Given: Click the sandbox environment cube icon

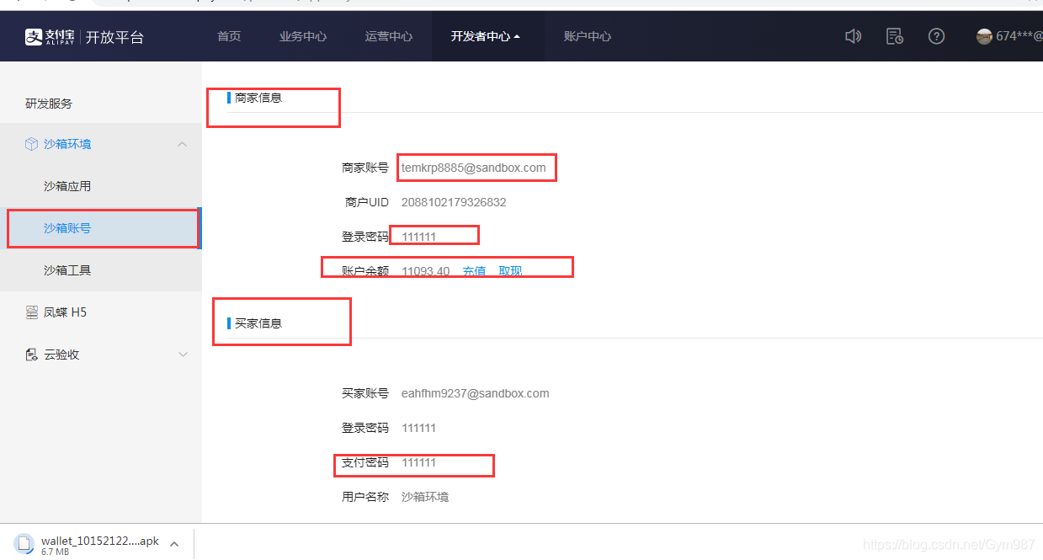Looking at the screenshot, I should coord(31,144).
